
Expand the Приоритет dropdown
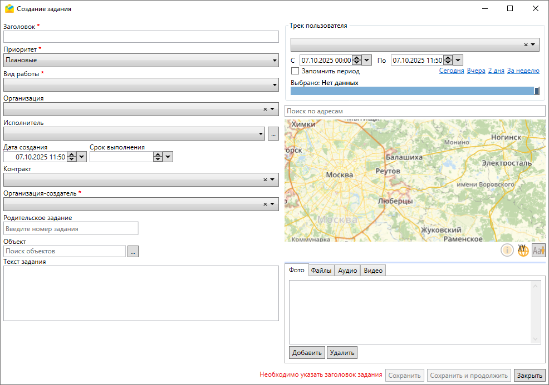(274, 60)
